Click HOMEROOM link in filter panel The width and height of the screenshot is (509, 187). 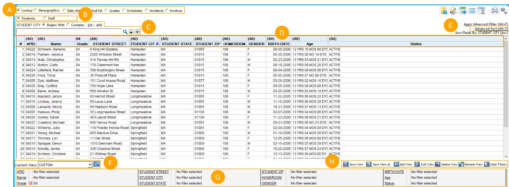click(x=272, y=178)
